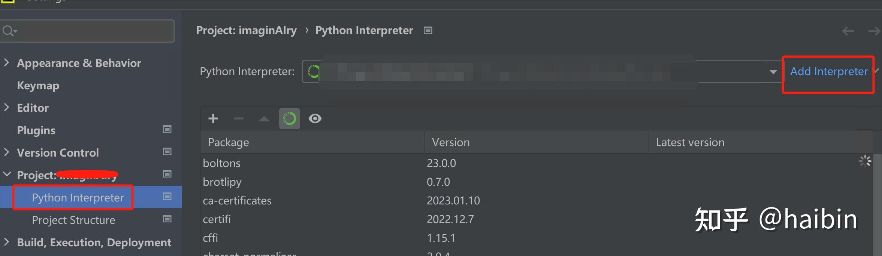Click the settings search field
Viewport: 882px width, 256px height.
pyautogui.click(x=87, y=31)
